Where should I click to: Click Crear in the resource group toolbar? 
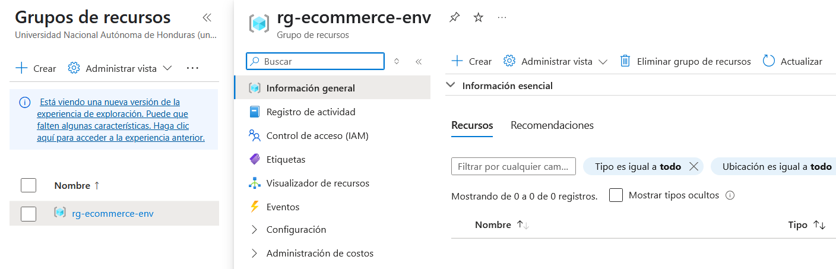click(x=472, y=61)
